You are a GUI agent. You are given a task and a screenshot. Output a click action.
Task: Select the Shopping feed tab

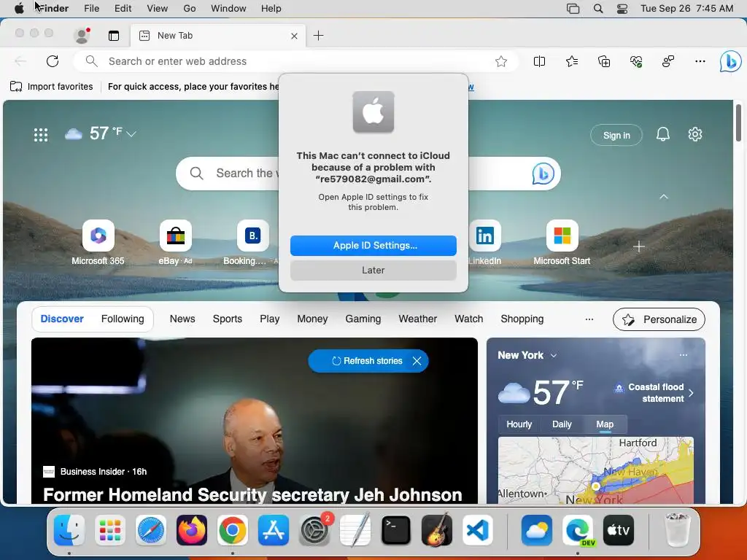pyautogui.click(x=522, y=319)
